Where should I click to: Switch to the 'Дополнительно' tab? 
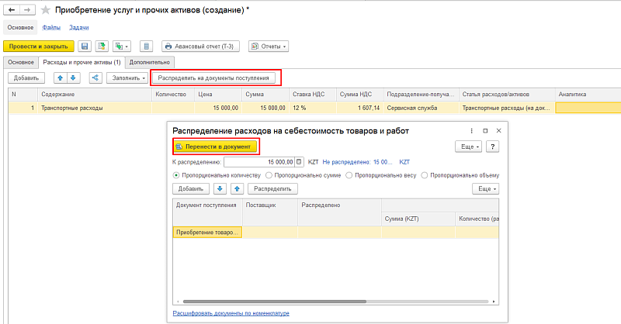151,62
